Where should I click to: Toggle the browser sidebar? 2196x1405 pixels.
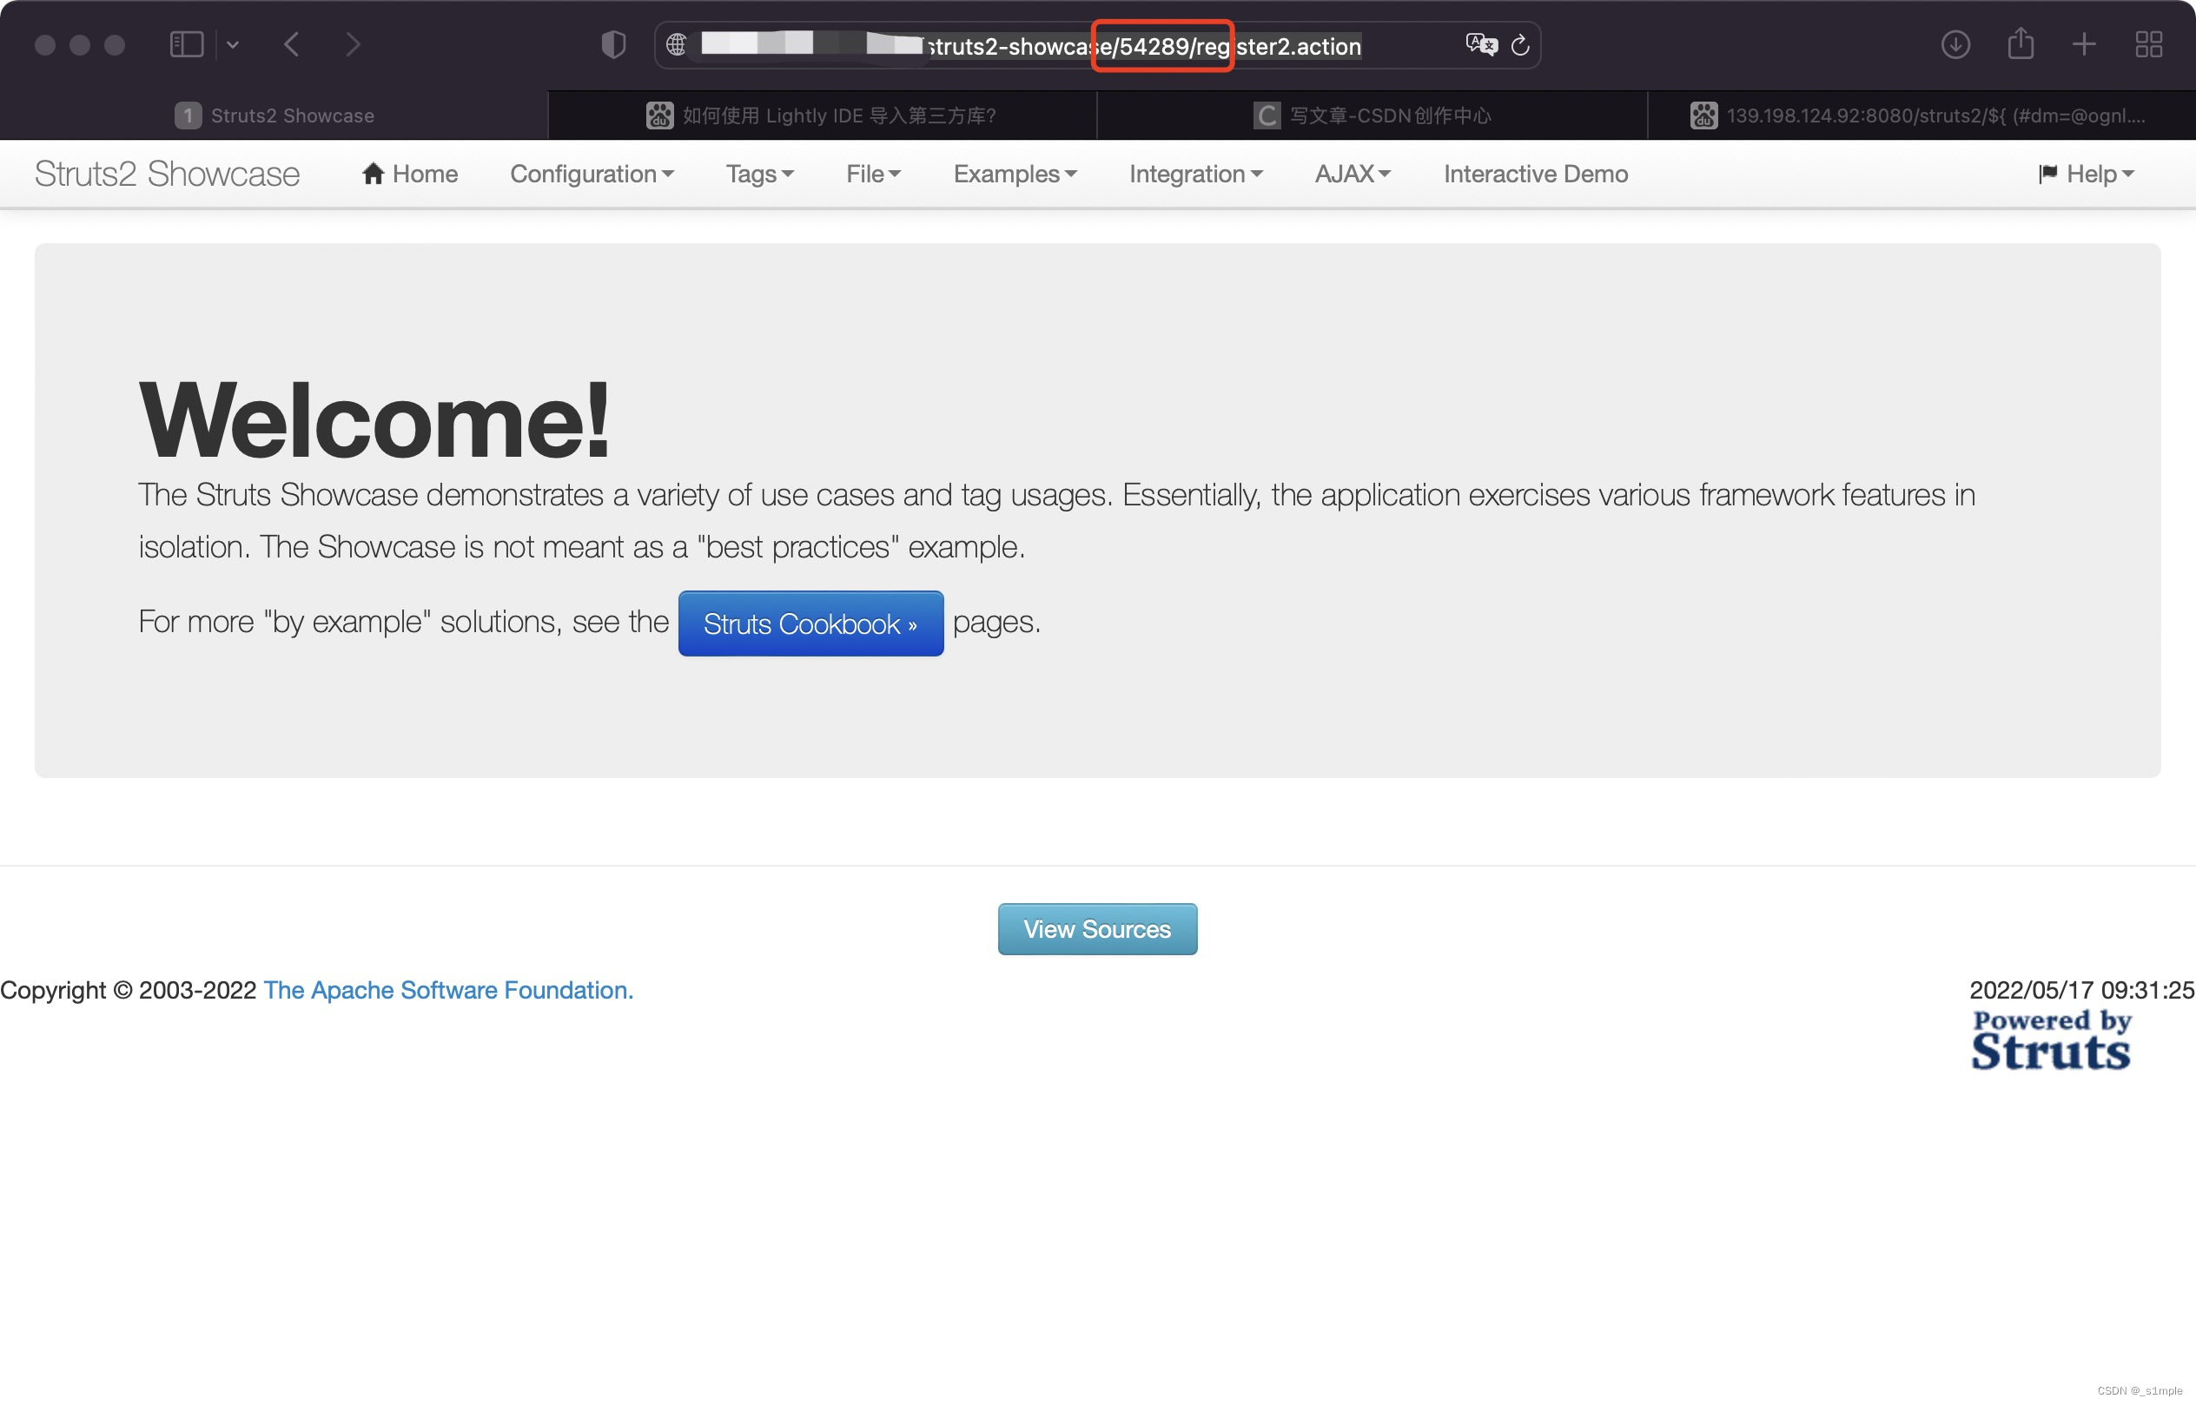coord(185,43)
